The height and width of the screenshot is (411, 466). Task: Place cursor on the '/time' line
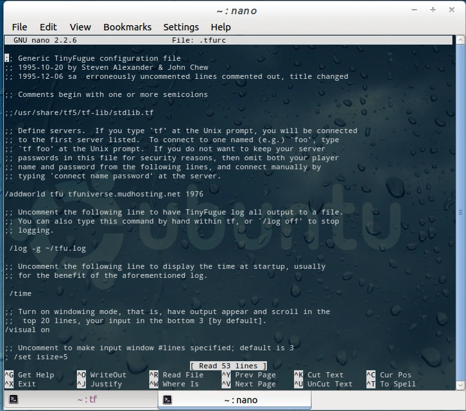click(x=20, y=293)
